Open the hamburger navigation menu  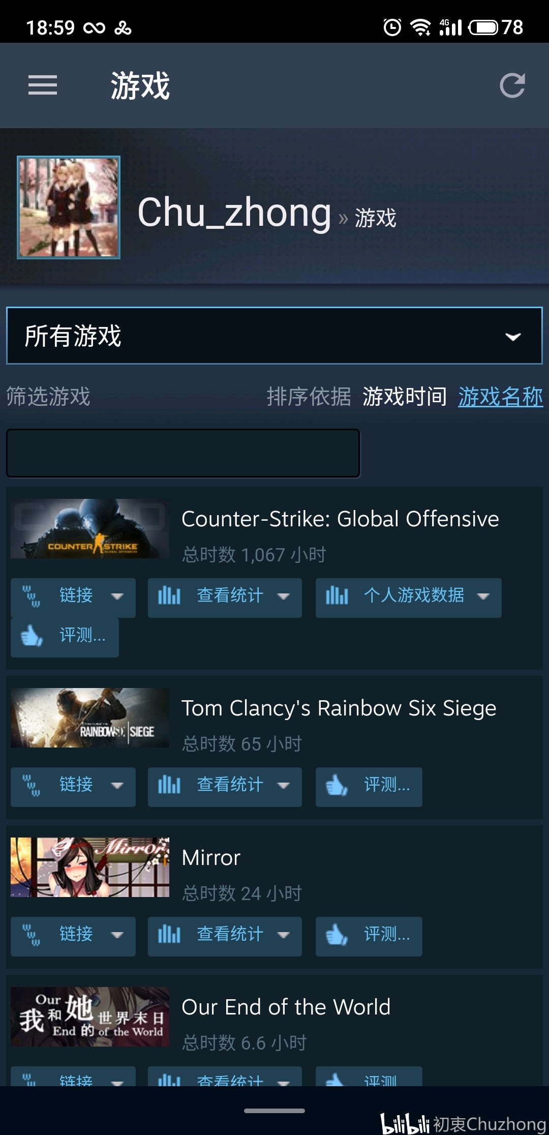click(43, 85)
